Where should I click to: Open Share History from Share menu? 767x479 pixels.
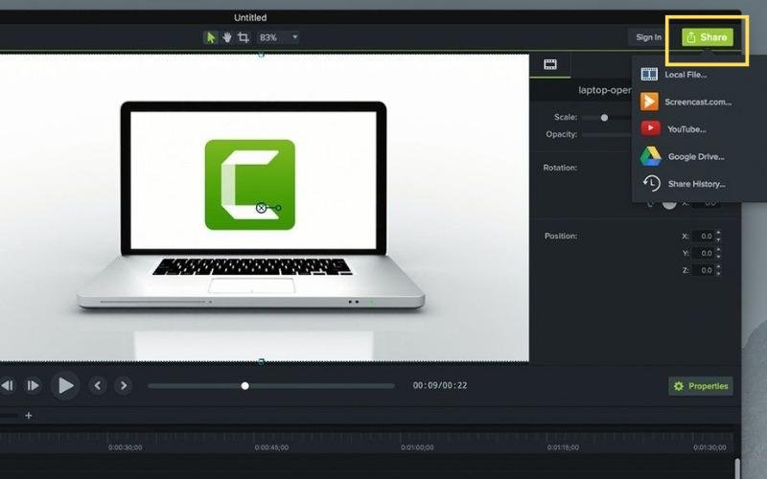pyautogui.click(x=697, y=184)
